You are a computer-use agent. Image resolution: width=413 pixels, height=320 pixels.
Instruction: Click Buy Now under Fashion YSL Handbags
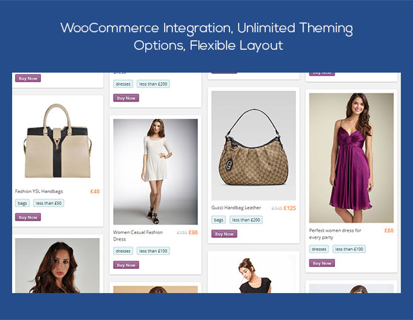point(28,217)
